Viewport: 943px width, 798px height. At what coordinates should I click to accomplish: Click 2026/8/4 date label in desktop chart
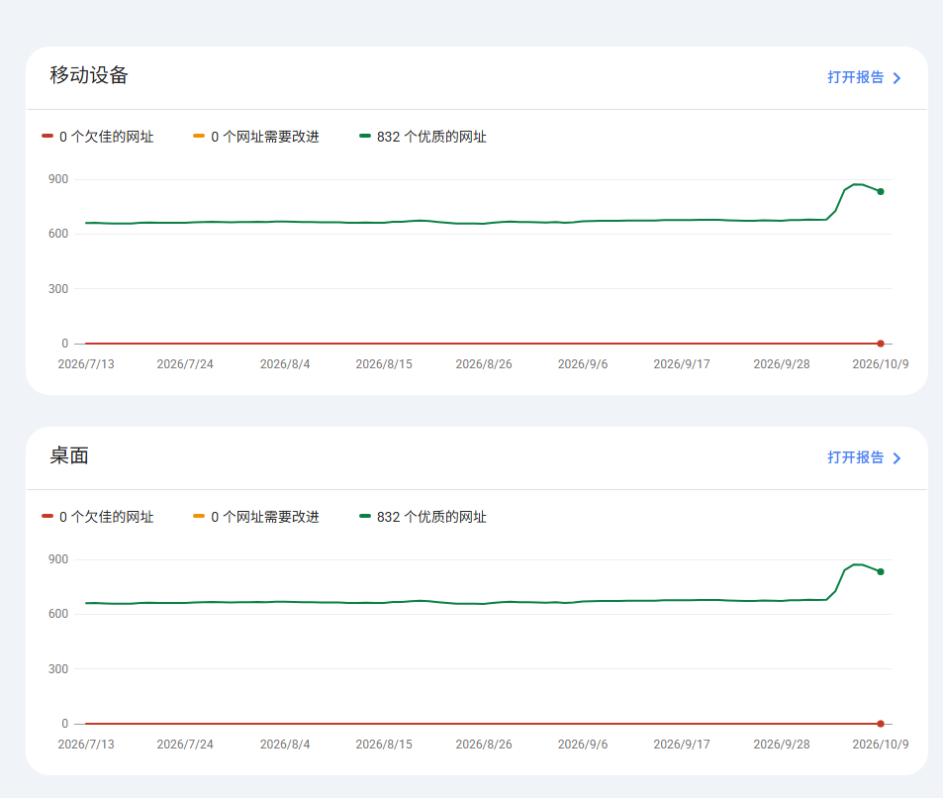pyautogui.click(x=285, y=745)
